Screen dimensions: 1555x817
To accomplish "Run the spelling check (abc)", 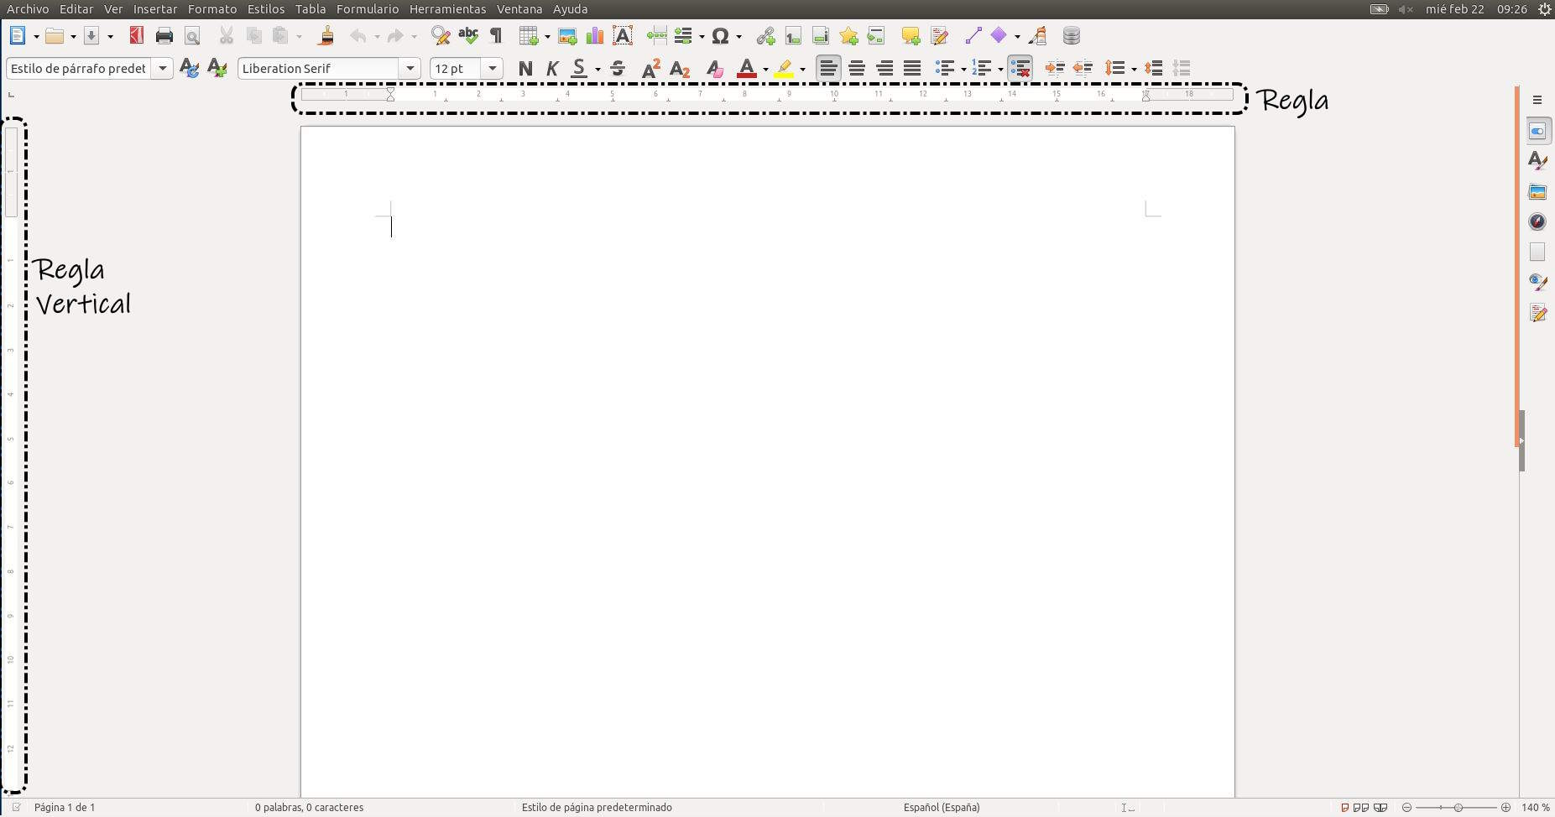I will coord(468,36).
